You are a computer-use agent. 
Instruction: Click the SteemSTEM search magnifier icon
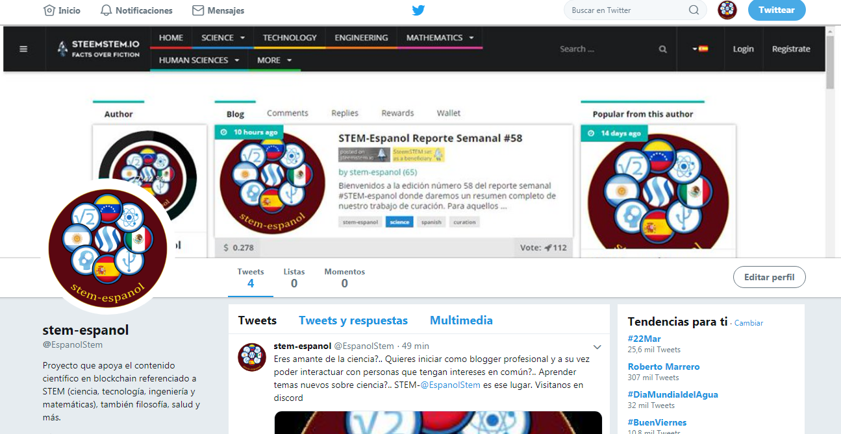tap(662, 49)
